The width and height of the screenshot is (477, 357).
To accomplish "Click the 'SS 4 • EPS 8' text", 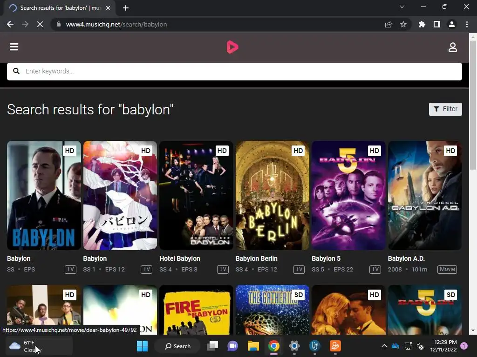I will click(x=178, y=270).
